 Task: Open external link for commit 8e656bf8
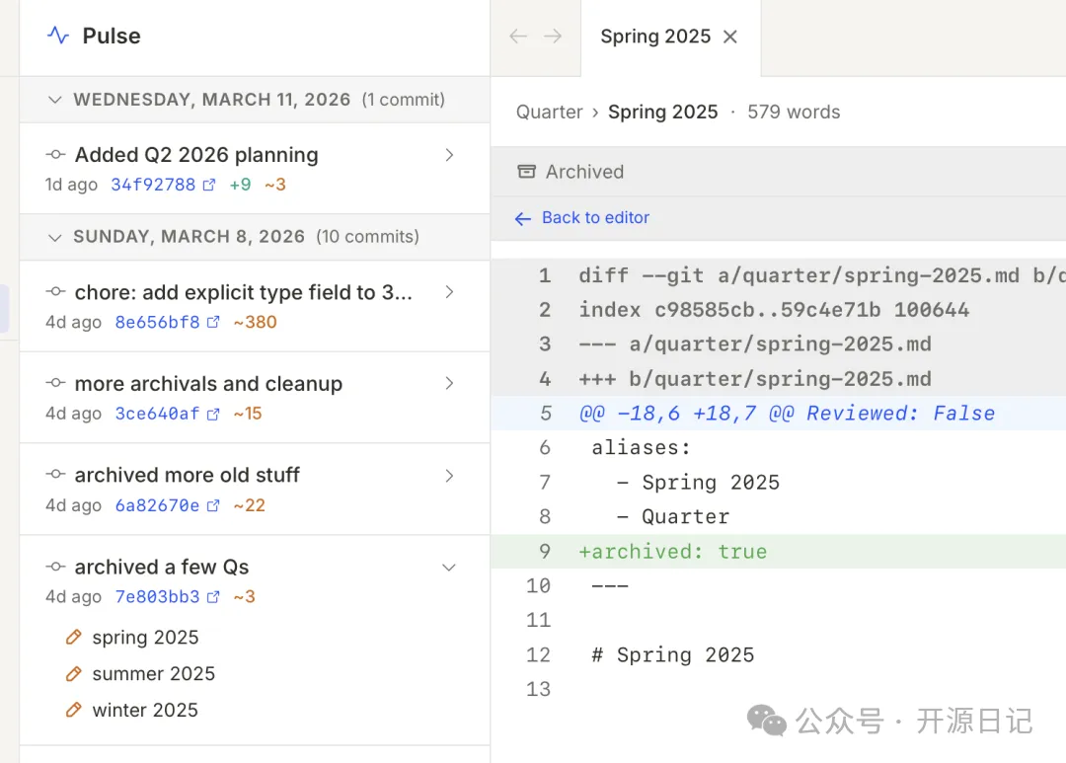click(213, 323)
